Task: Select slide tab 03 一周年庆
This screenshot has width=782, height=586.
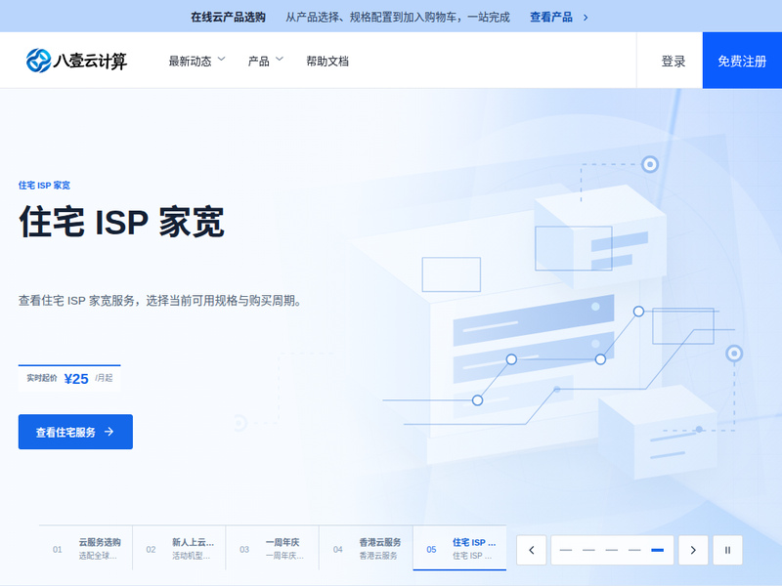Action: click(x=273, y=548)
